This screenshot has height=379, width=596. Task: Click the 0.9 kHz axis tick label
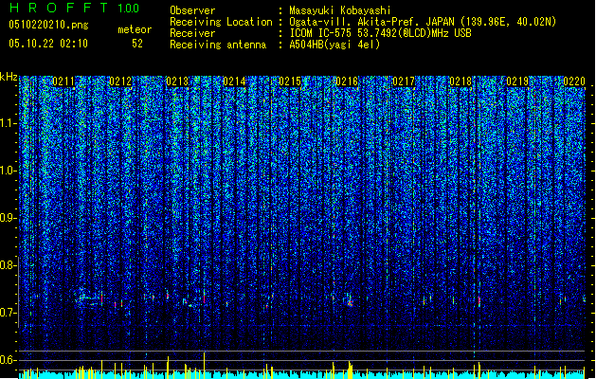coord(9,218)
